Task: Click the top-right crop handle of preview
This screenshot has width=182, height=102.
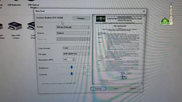Action: (145, 16)
